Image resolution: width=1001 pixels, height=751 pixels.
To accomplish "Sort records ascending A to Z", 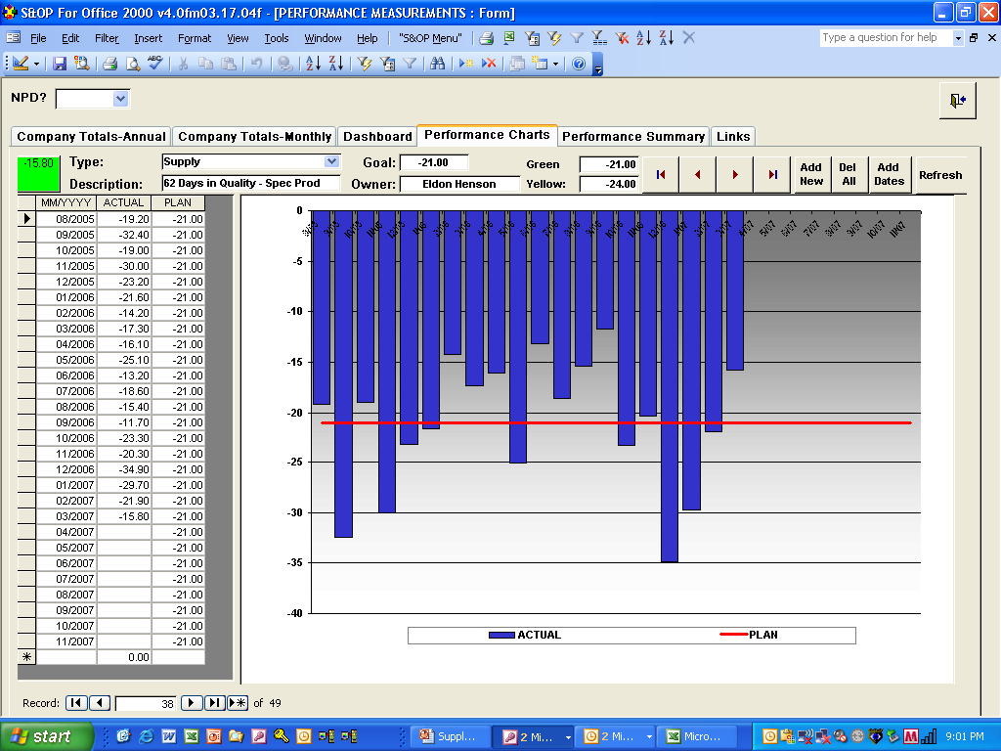I will pyautogui.click(x=312, y=65).
